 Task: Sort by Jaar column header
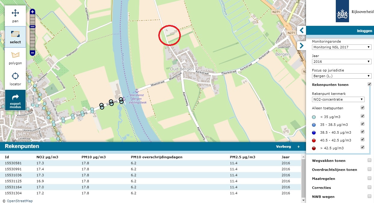[x=285, y=157]
